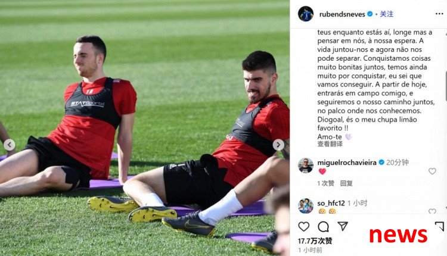Open rubendsneves profile picture
The width and height of the screenshot is (447, 256).
pos(306,14)
